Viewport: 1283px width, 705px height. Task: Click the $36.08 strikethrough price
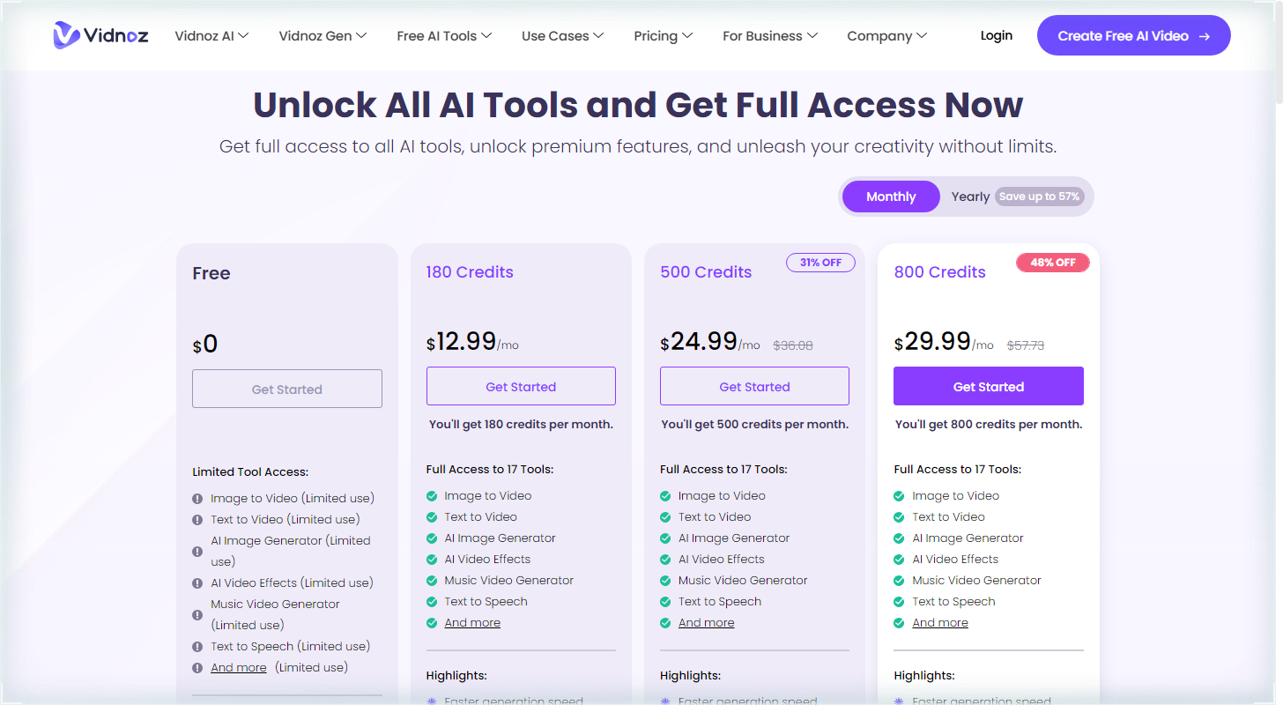[793, 345]
